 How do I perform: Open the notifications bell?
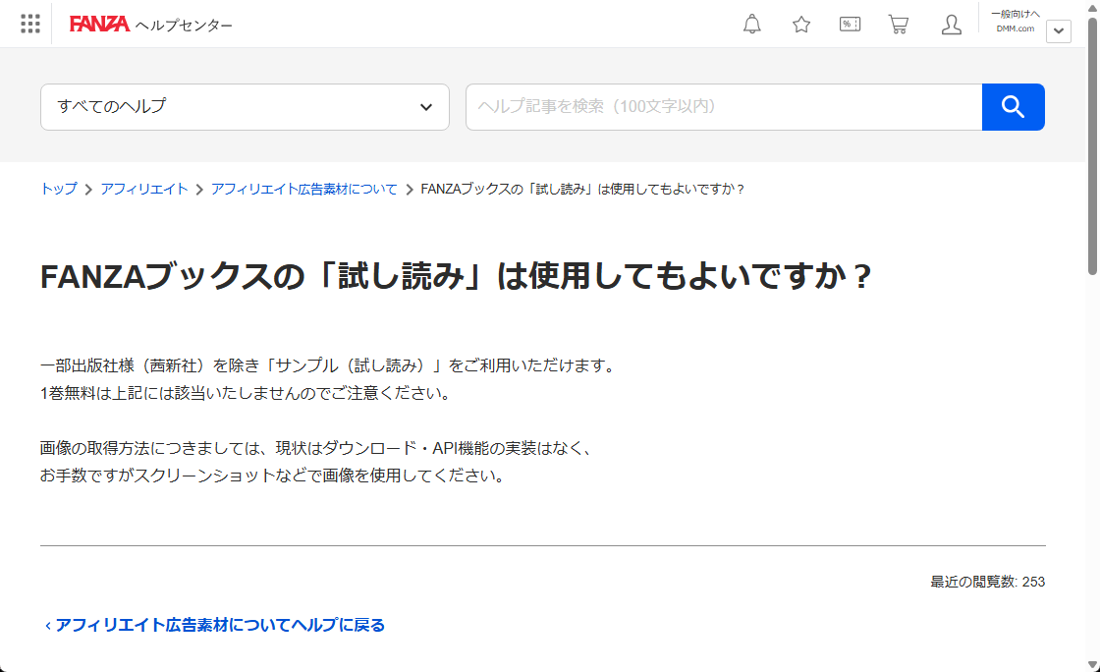(x=752, y=25)
